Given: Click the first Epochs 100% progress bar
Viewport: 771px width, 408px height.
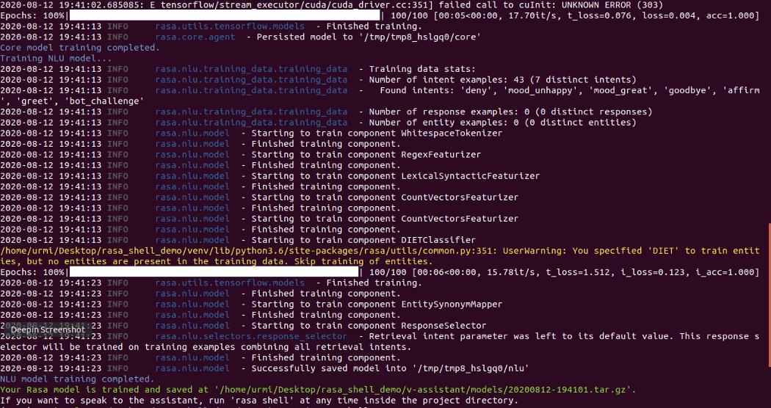Looking at the screenshot, I should pos(225,15).
